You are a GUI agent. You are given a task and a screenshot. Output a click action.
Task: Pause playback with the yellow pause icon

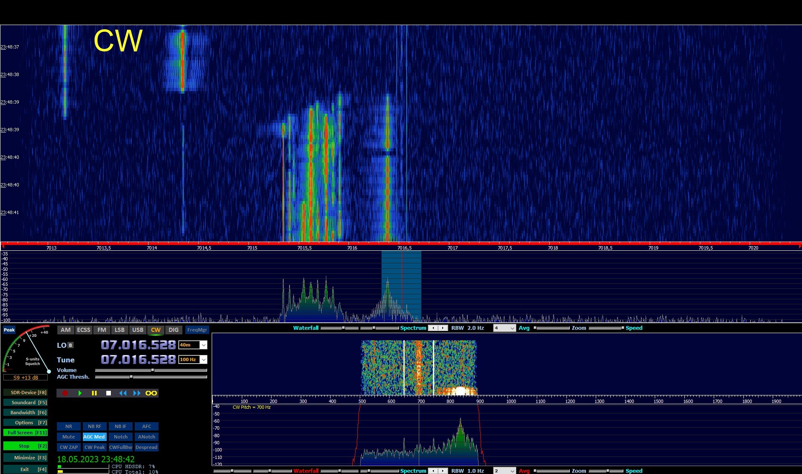94,393
